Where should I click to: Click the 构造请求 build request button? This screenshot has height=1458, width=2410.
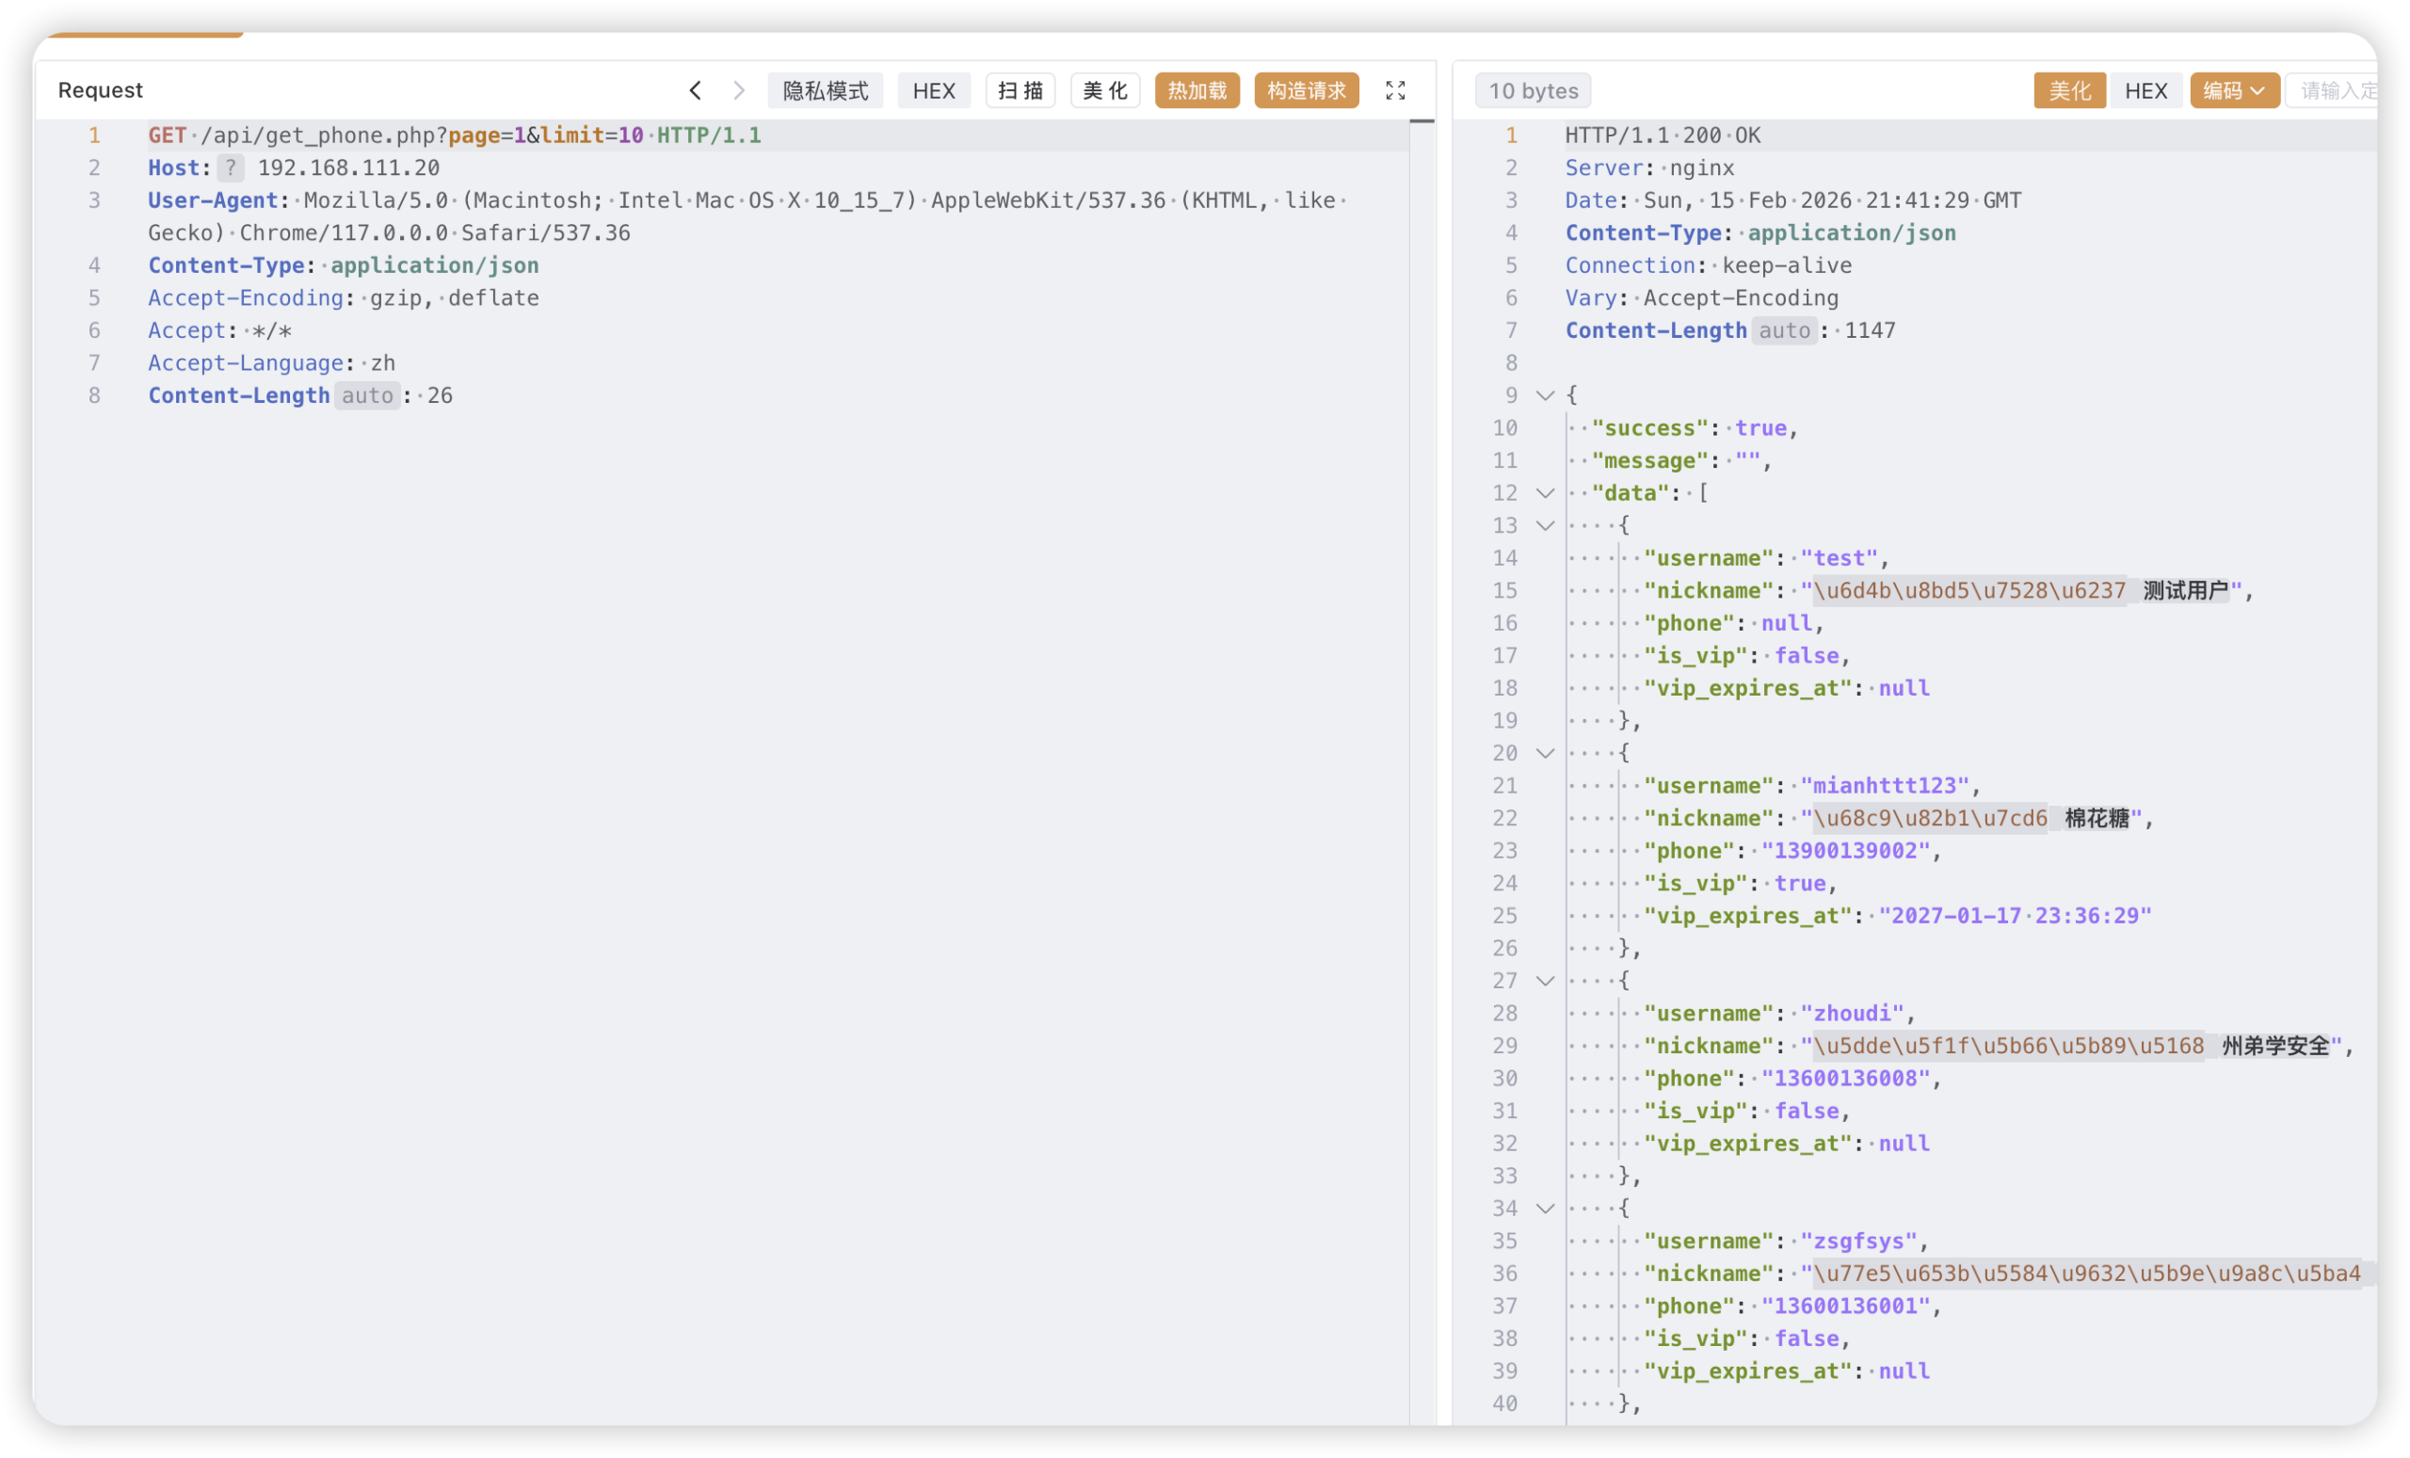tap(1306, 91)
